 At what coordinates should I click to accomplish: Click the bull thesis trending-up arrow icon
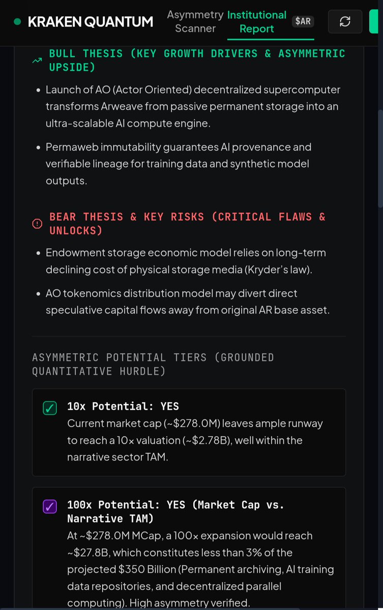tap(37, 60)
